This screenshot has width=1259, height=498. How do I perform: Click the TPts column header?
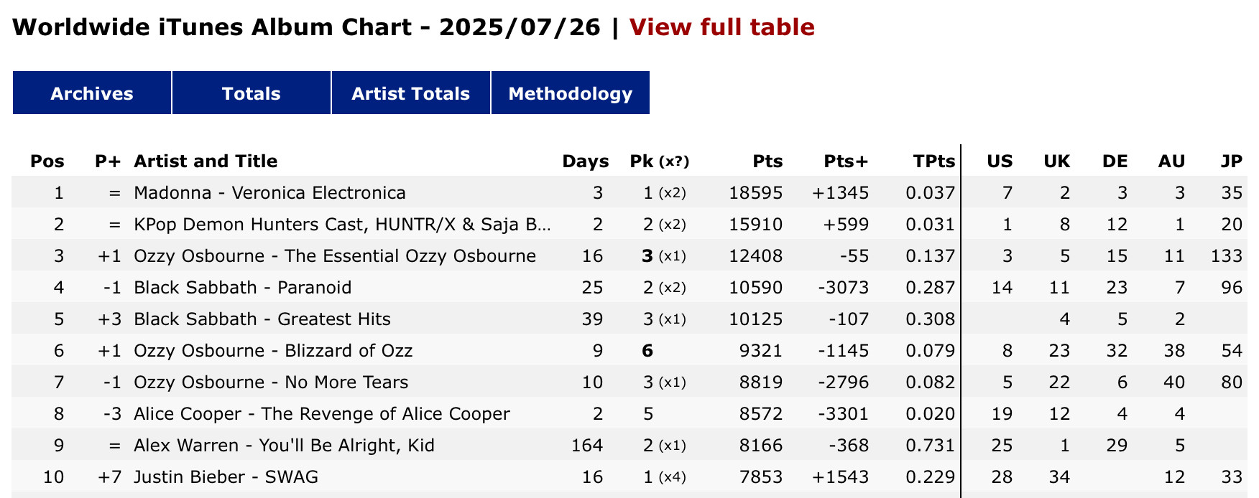(x=933, y=161)
